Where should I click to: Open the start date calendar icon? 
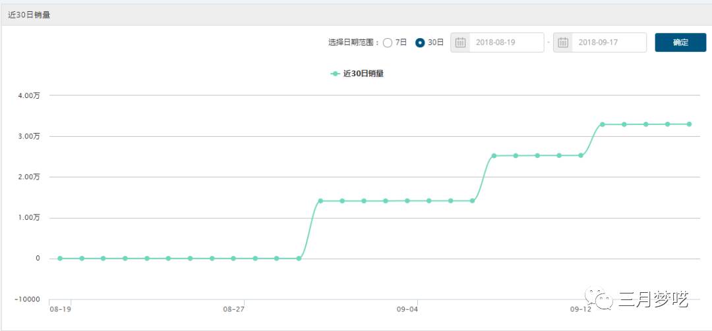[x=460, y=43]
